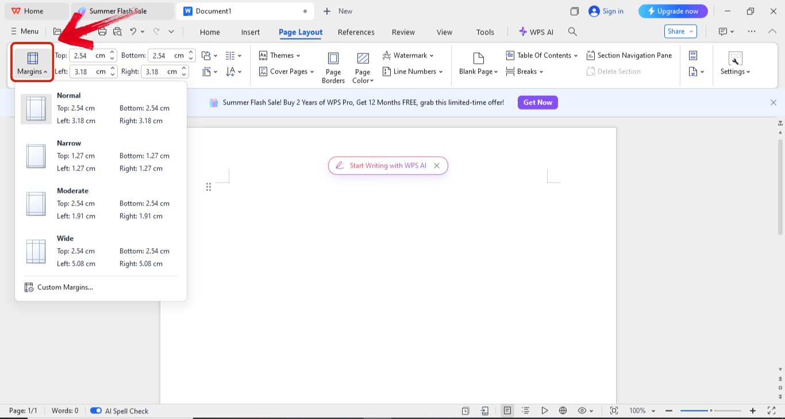785x419 pixels.
Task: Open the print preview icon in the quick access bar
Action: (x=118, y=32)
